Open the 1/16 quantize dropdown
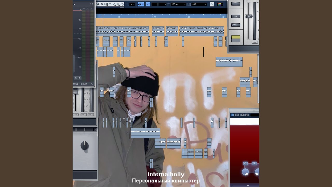Image resolution: width=332 pixels, height=187 pixels. pyautogui.click(x=199, y=4)
